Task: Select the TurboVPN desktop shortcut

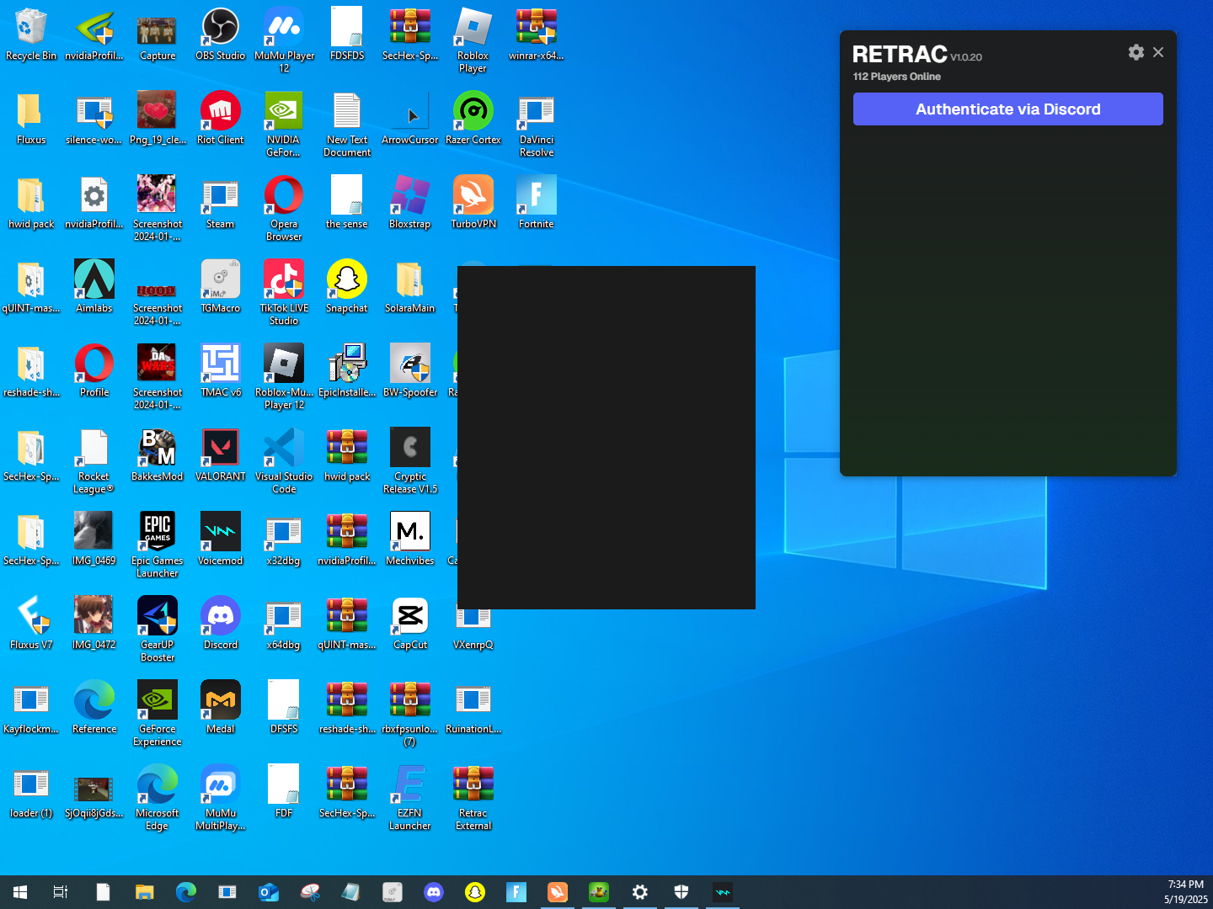Action: [473, 203]
